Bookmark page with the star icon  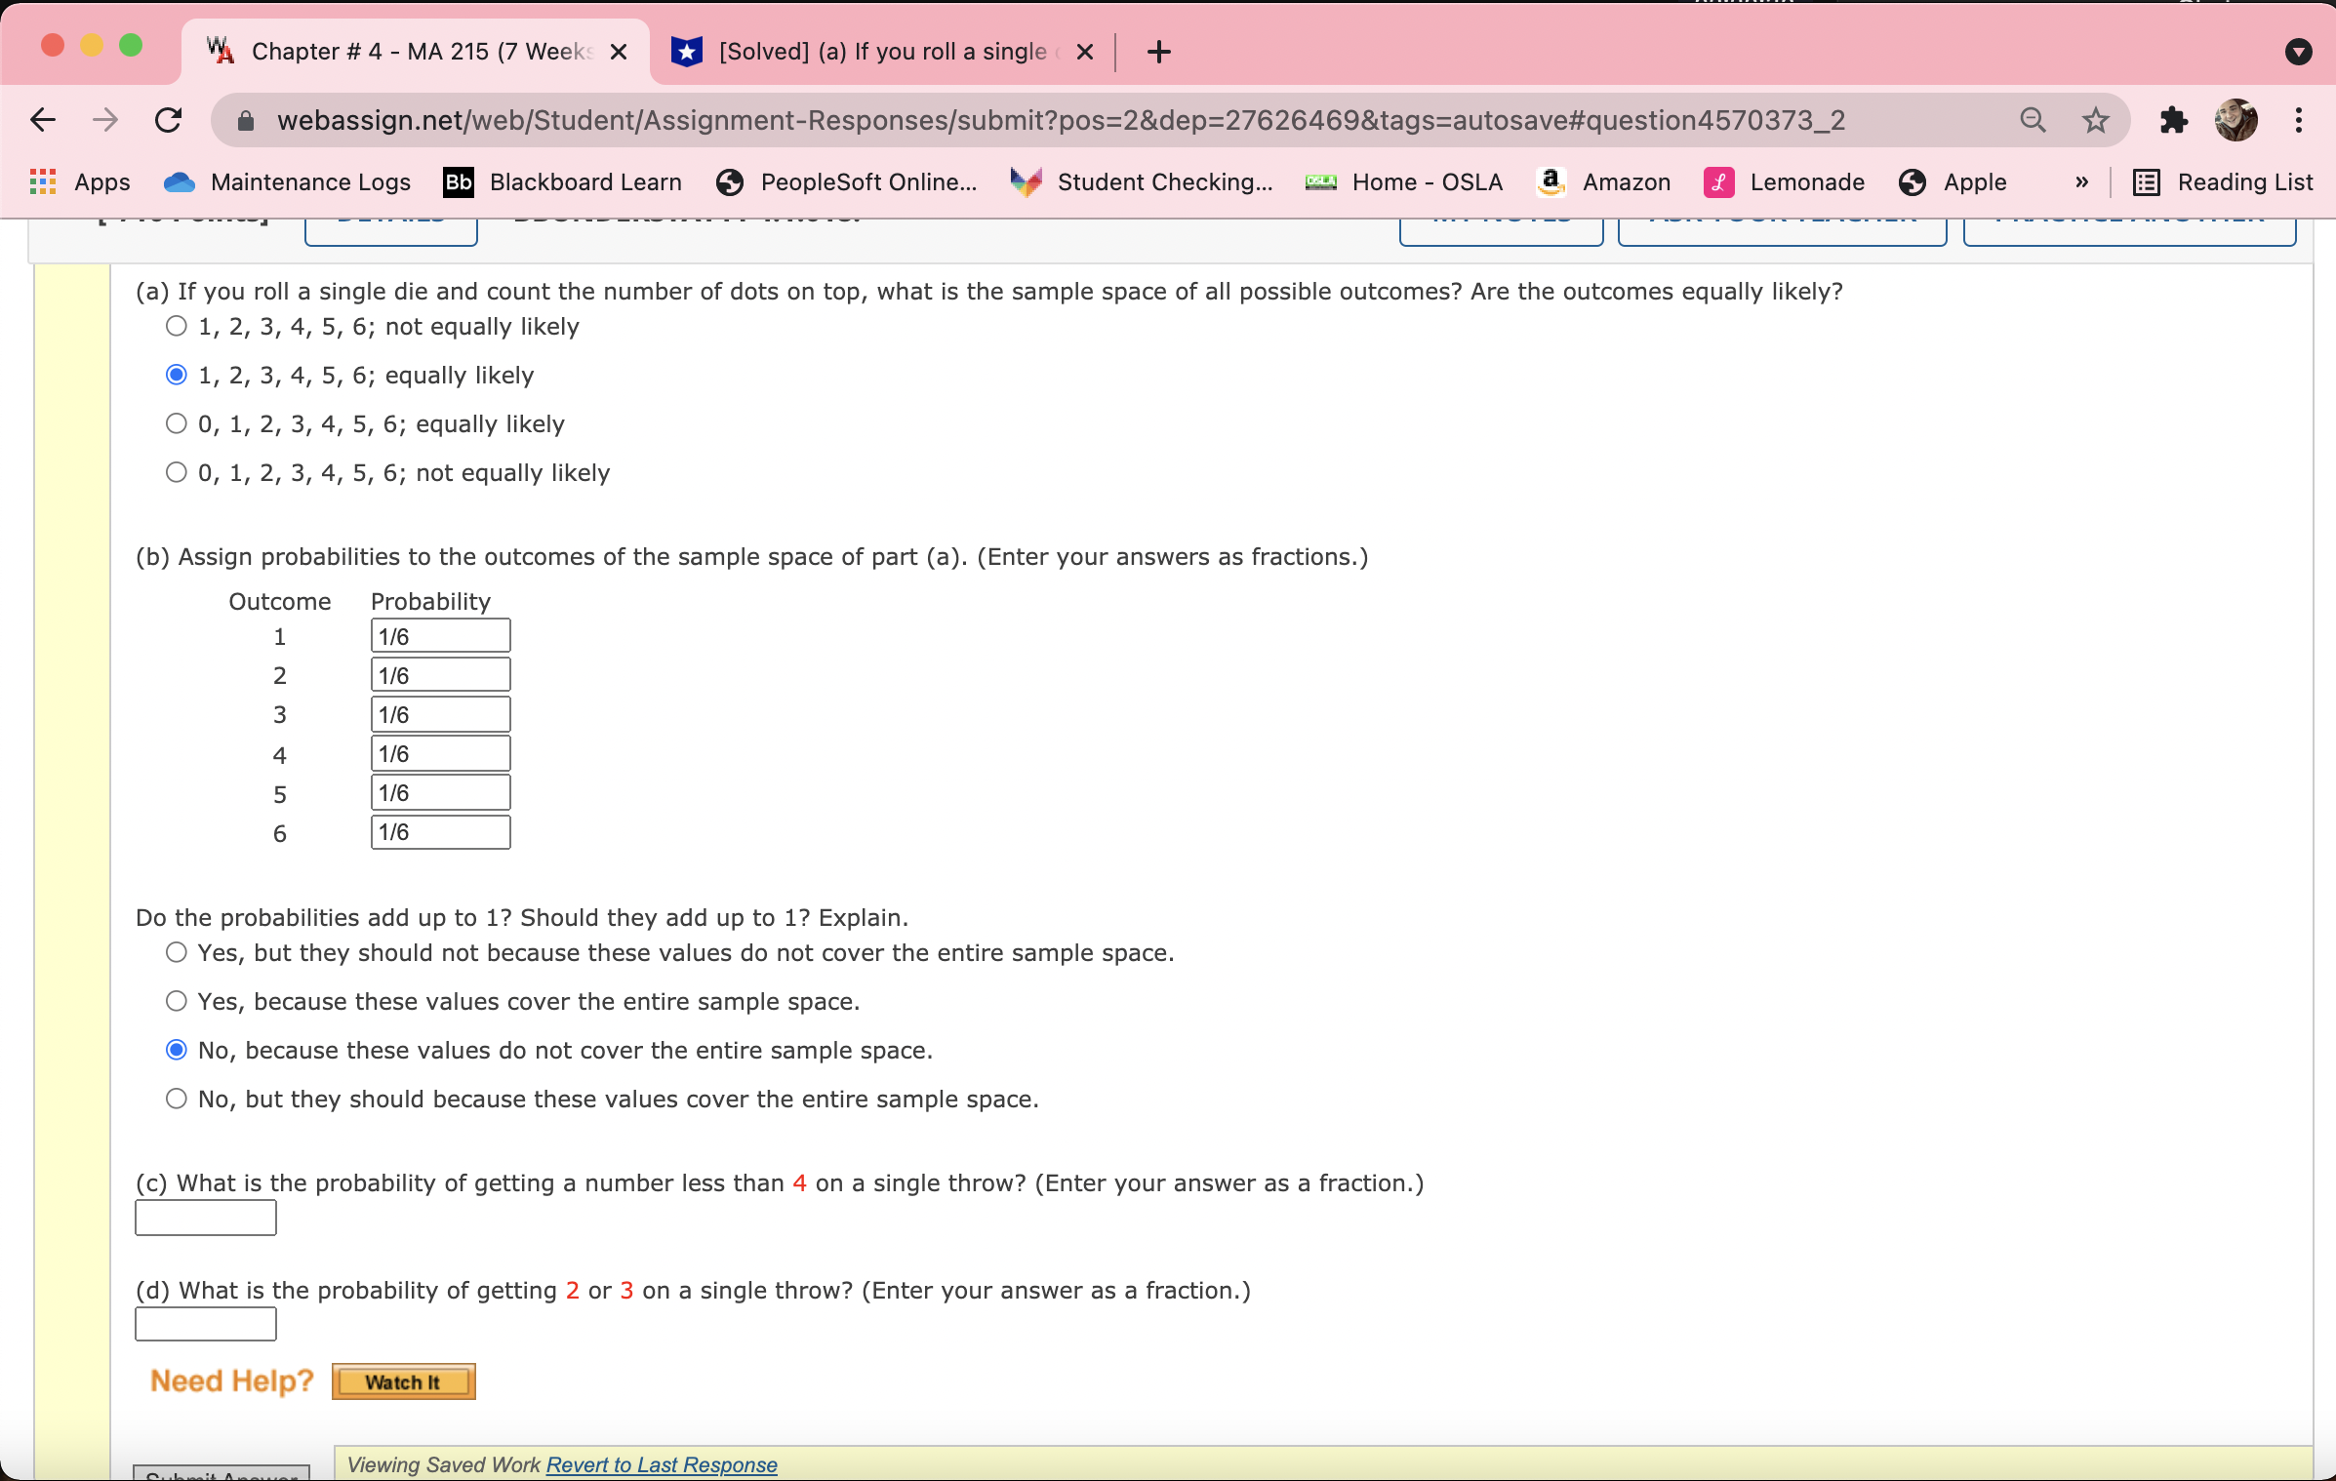tap(2095, 120)
